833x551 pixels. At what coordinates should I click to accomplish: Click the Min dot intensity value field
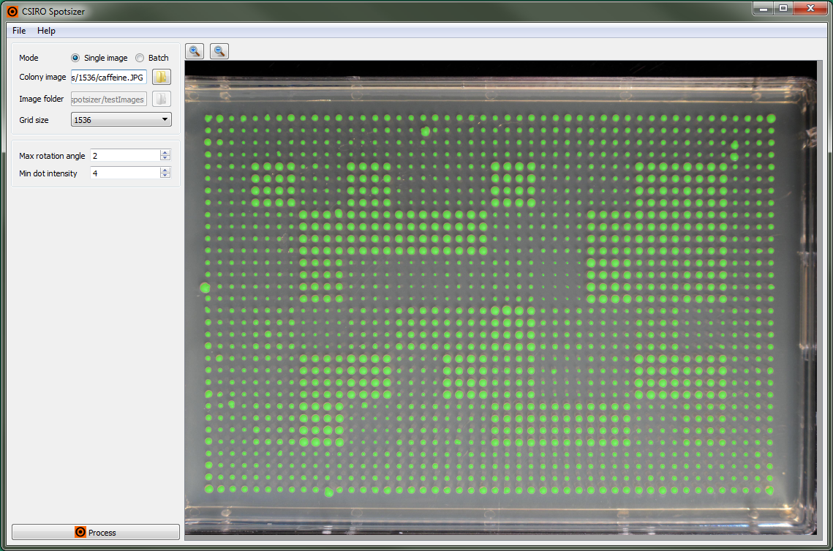[x=124, y=173]
